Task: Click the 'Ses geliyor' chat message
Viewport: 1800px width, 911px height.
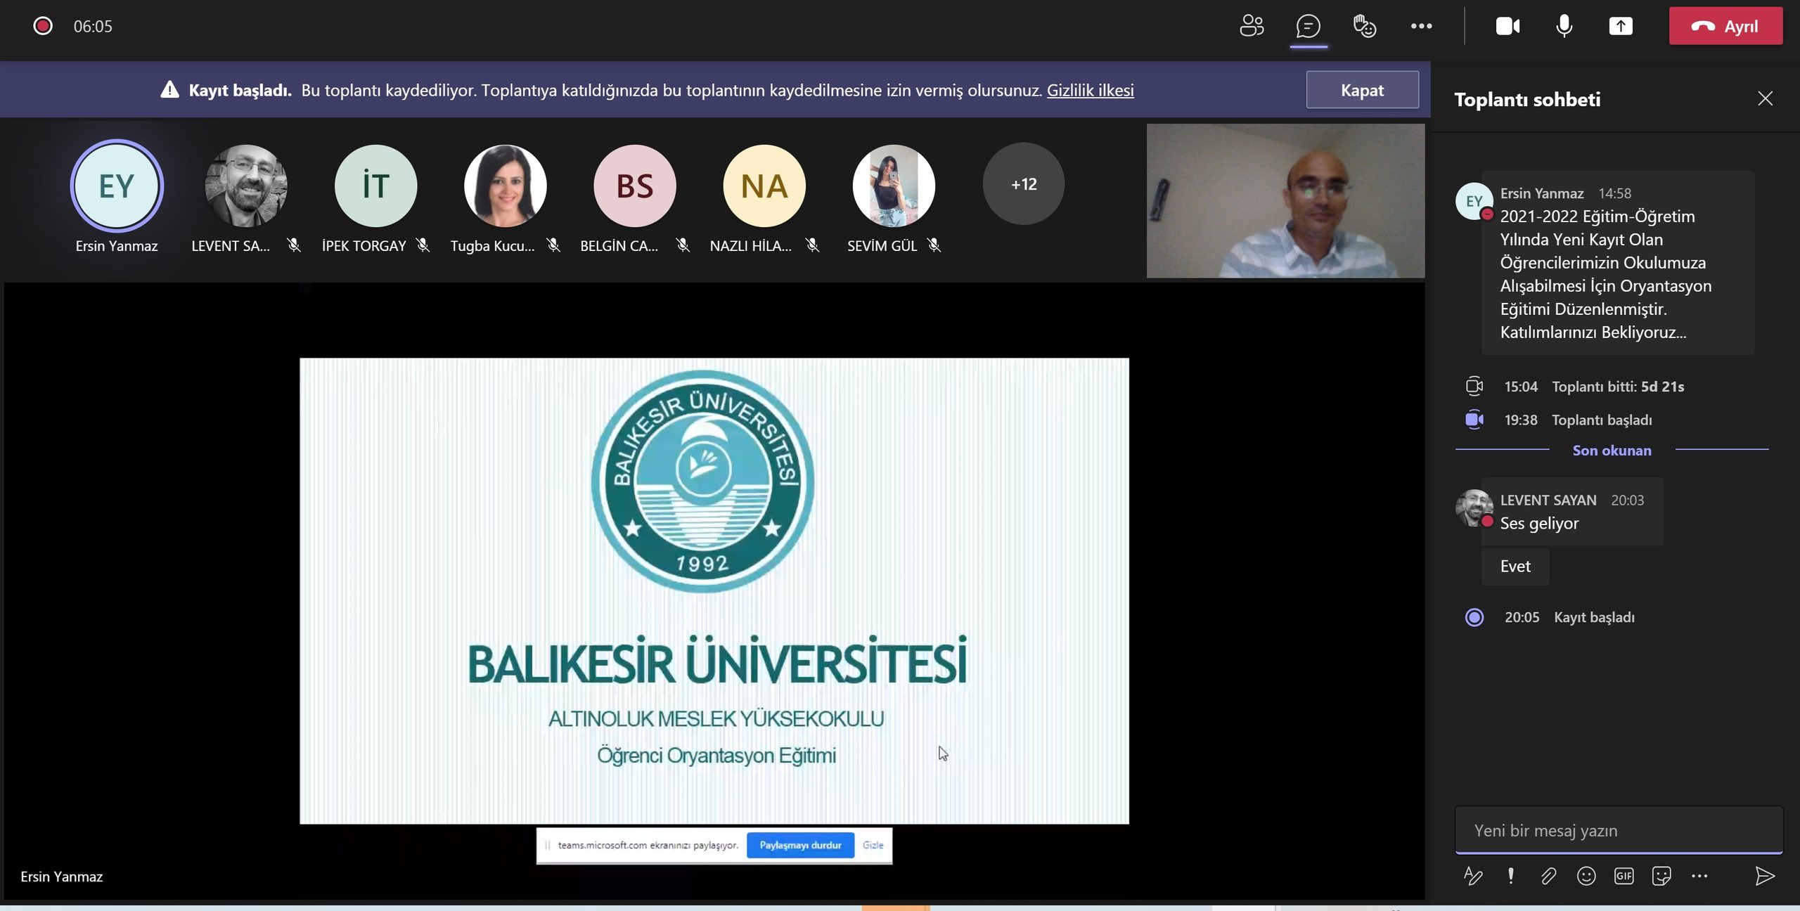Action: 1539,524
